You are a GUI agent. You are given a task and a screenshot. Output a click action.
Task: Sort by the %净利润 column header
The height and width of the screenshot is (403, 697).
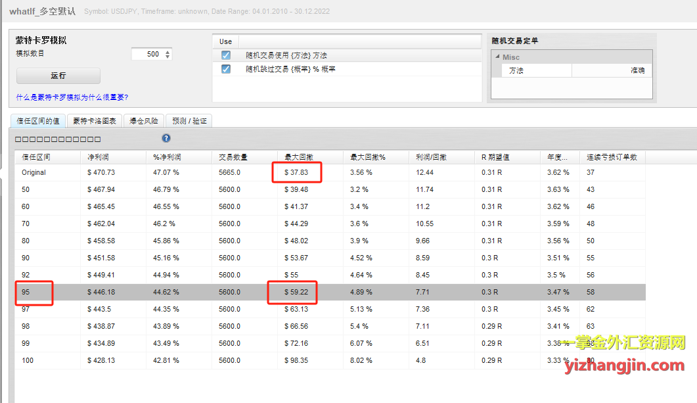tap(179, 157)
